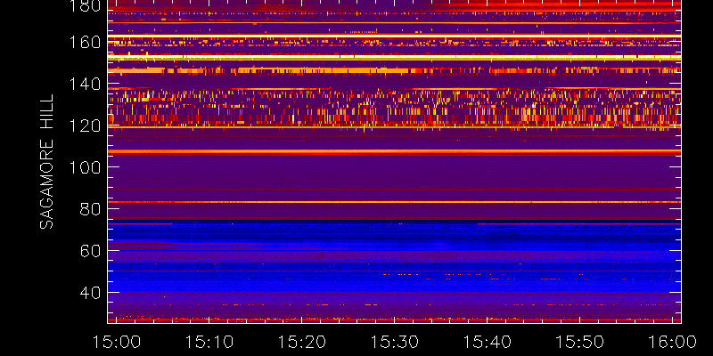Click the 15:20 time axis label
Screen dimensions: 713x356
[x=302, y=342]
